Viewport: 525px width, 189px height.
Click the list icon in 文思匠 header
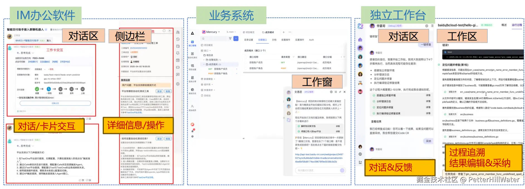336,92
